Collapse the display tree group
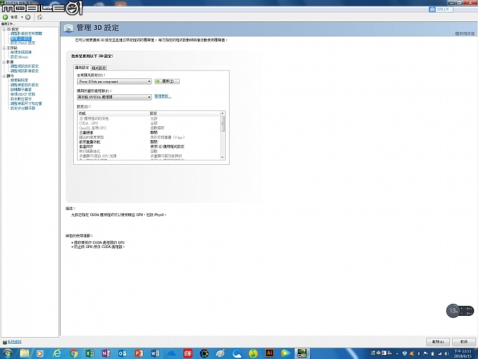The width and height of the screenshot is (478, 359). (x=4, y=76)
